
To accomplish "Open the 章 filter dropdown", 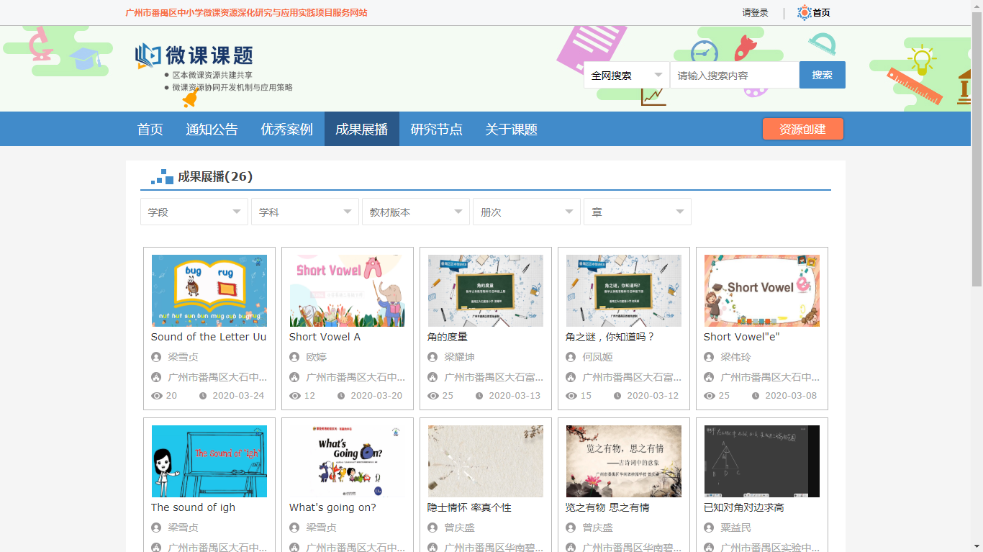I will (638, 212).
